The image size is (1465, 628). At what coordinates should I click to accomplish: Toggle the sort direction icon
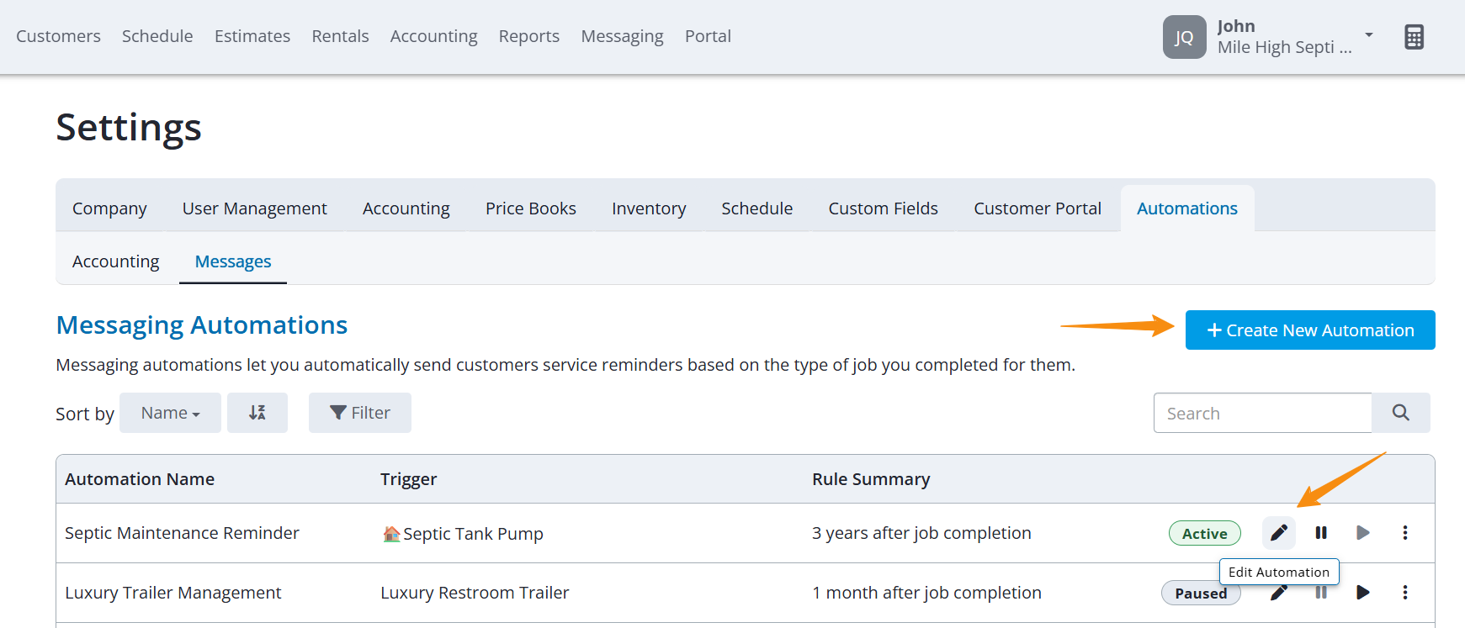click(x=257, y=413)
